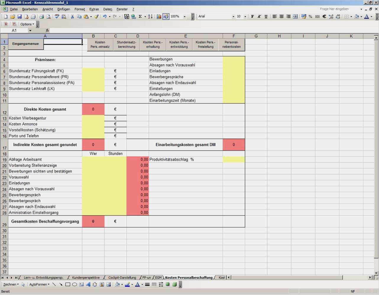Screen dimensions: 379x295
Task: Undo the last action
Action: [x=105, y=17]
